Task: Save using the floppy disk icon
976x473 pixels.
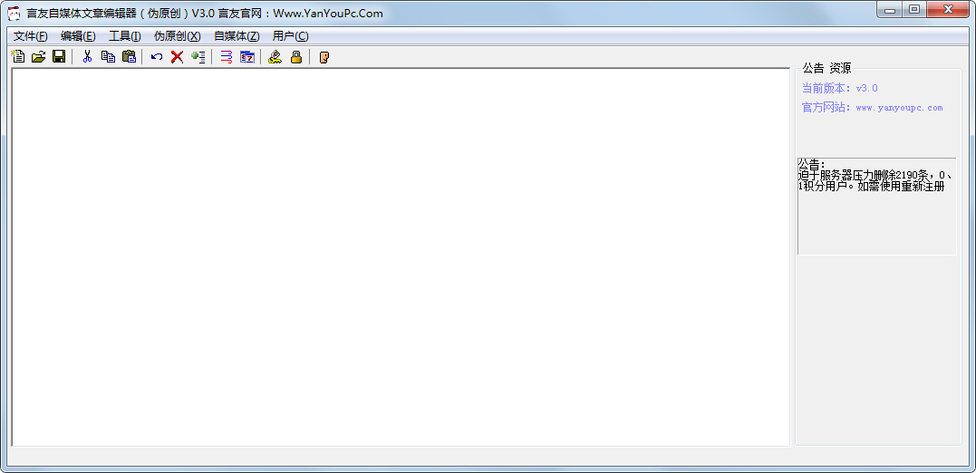Action: [59, 57]
